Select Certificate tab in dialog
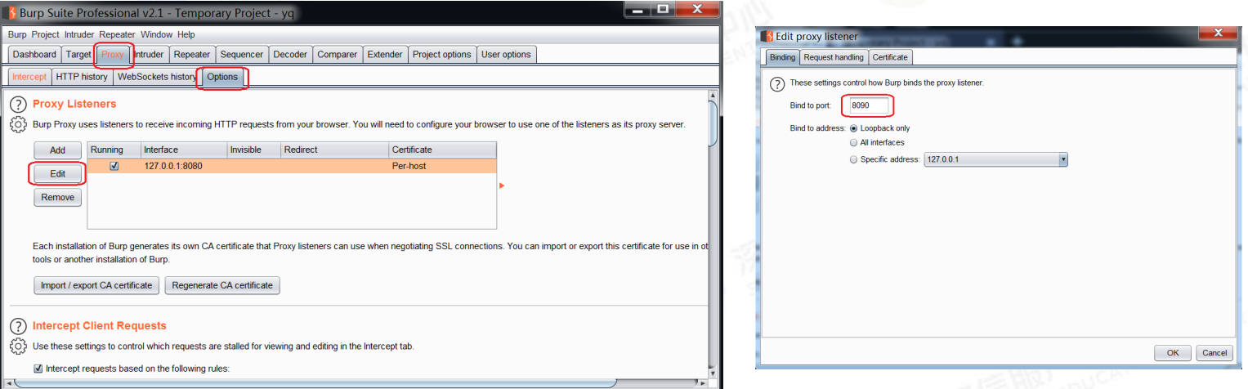This screenshot has width=1248, height=389. tap(890, 57)
